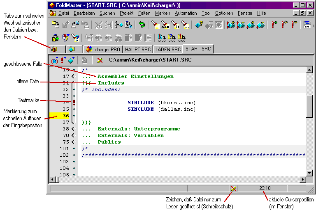Click the binary icon with red exclamation
Image resolution: width=316 pixels, height=210 pixels.
click(x=181, y=38)
